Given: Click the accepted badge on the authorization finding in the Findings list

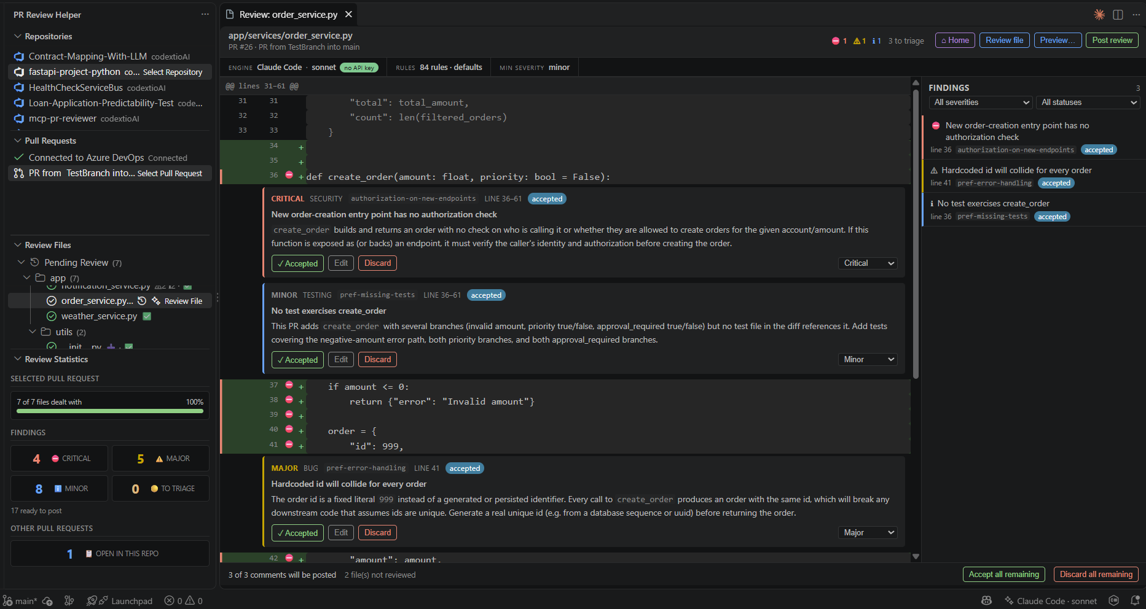Looking at the screenshot, I should click(x=1099, y=150).
